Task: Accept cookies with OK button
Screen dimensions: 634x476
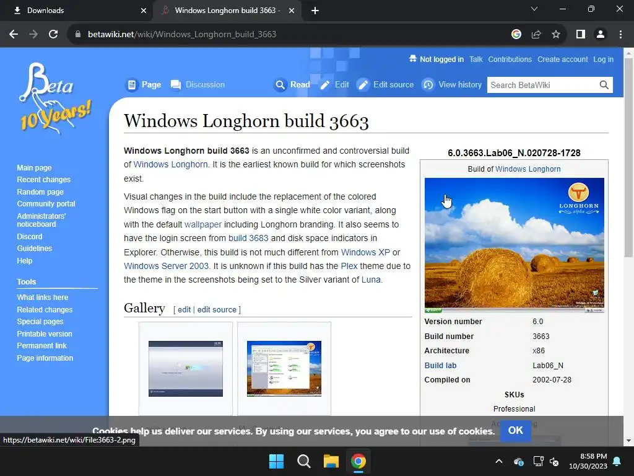Action: coord(516,430)
